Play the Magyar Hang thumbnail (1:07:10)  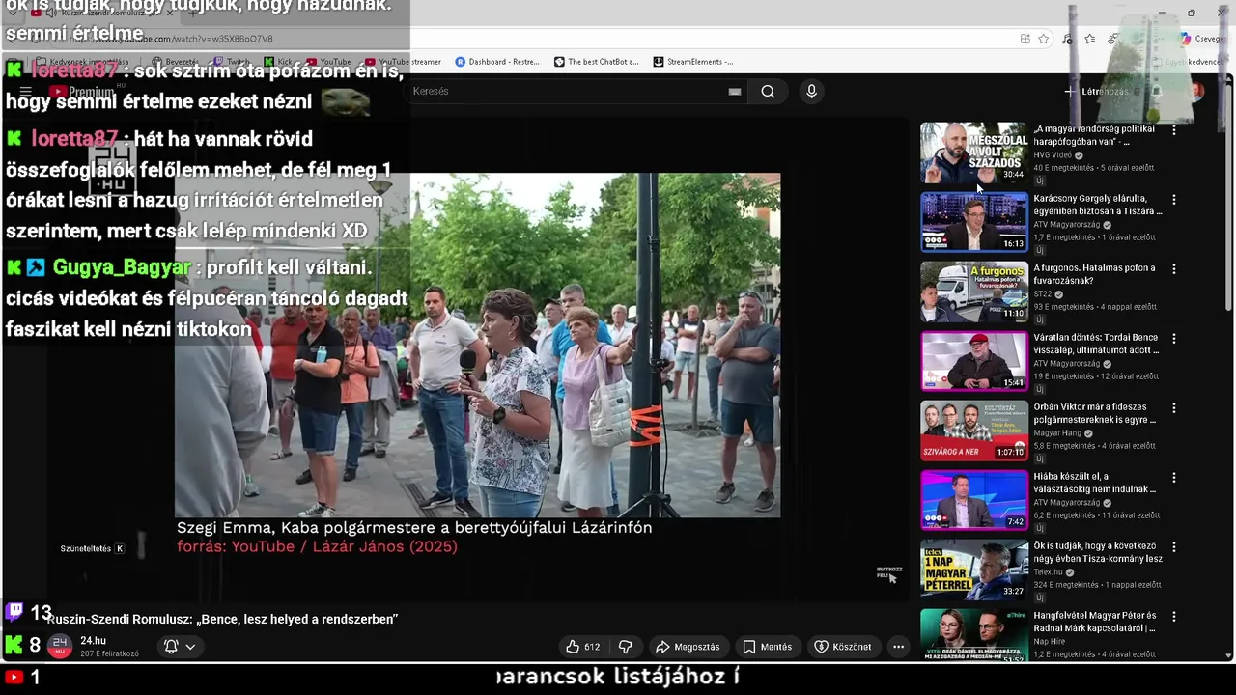973,431
